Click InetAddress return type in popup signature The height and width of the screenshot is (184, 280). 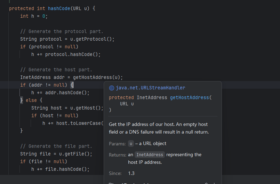click(152, 97)
